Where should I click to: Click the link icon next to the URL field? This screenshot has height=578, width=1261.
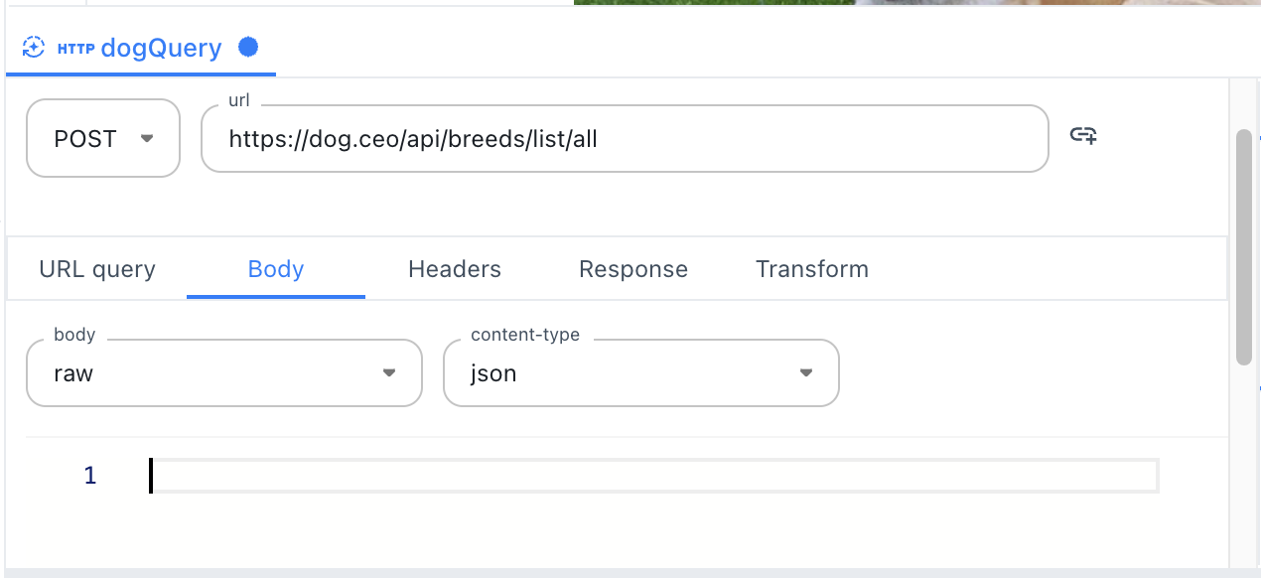pyautogui.click(x=1084, y=137)
